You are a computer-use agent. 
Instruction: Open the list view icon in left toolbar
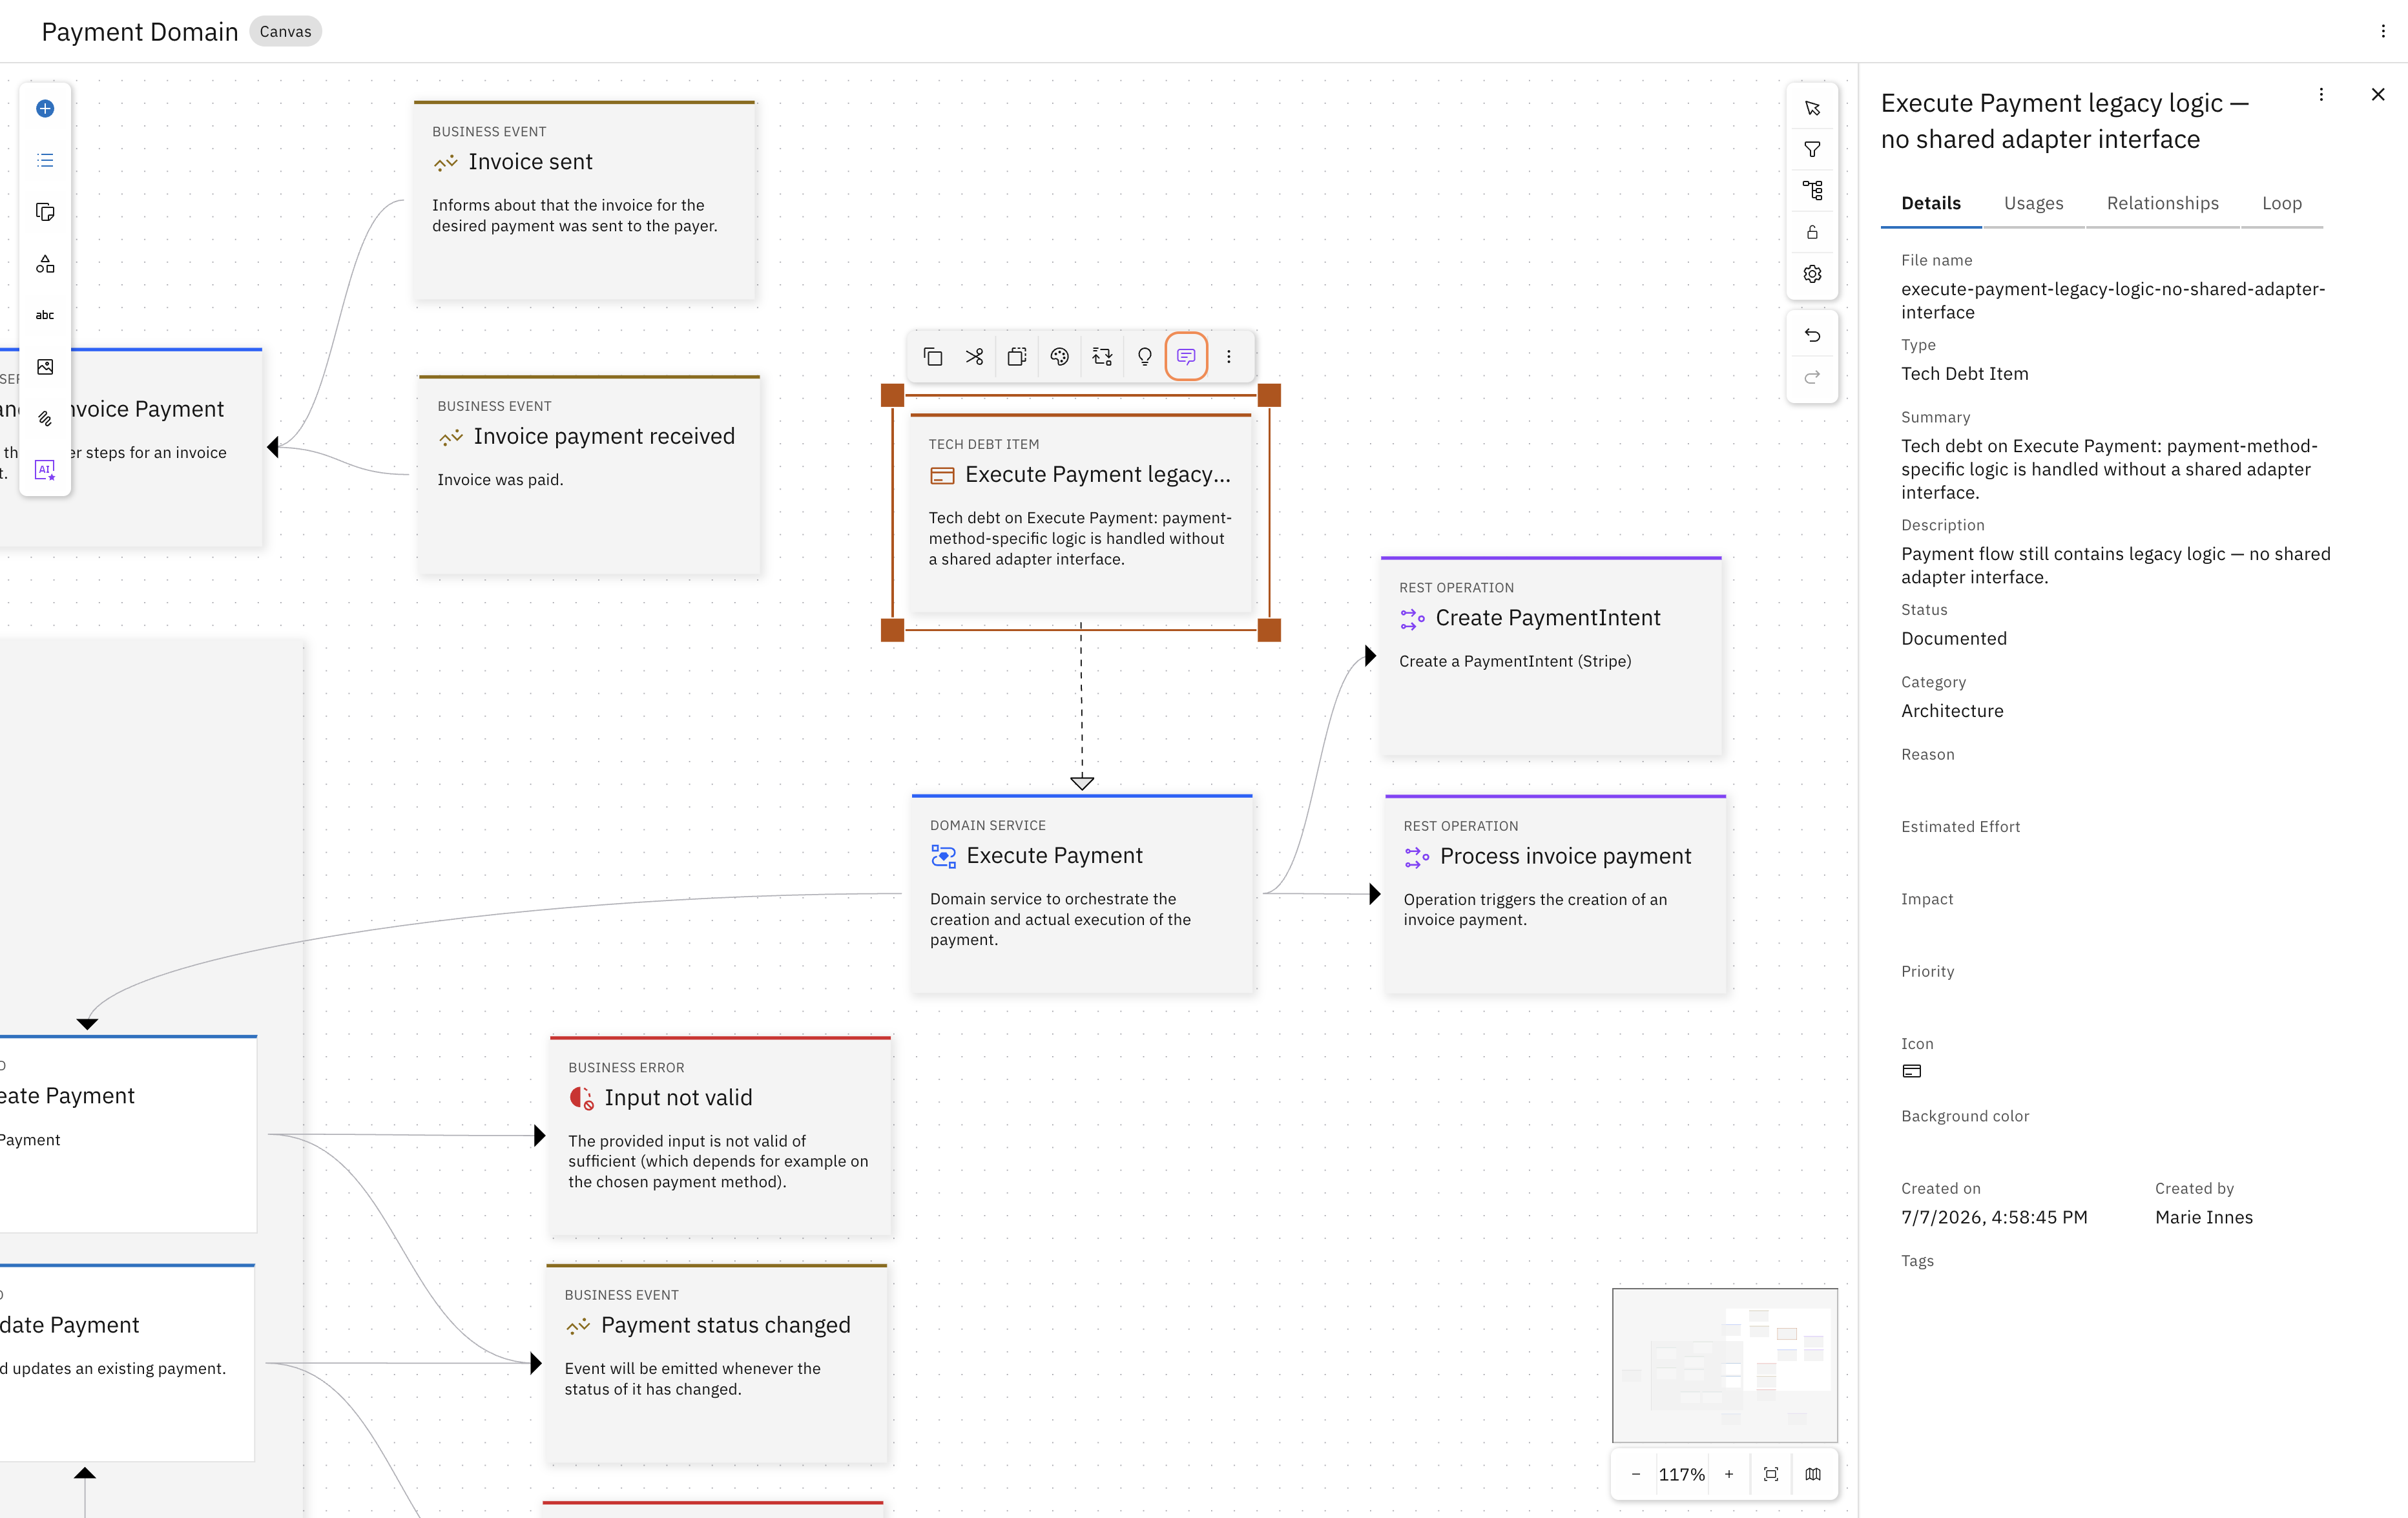pyautogui.click(x=45, y=160)
